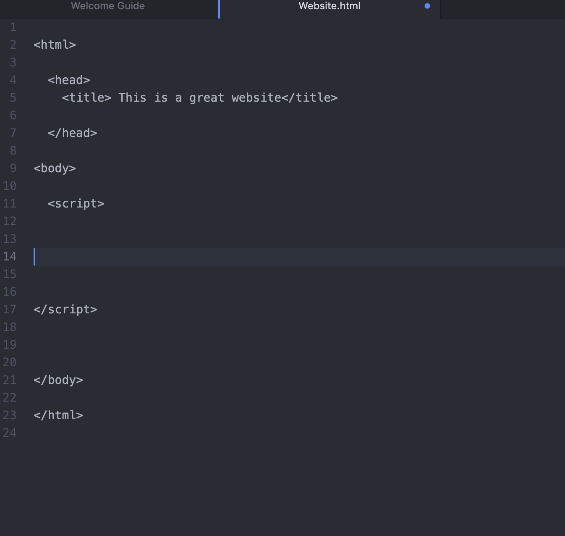Click the closing </html> tag
This screenshot has height=536, width=565.
[58, 415]
